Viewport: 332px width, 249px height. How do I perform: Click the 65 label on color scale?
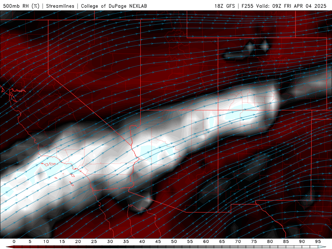(x=222, y=242)
